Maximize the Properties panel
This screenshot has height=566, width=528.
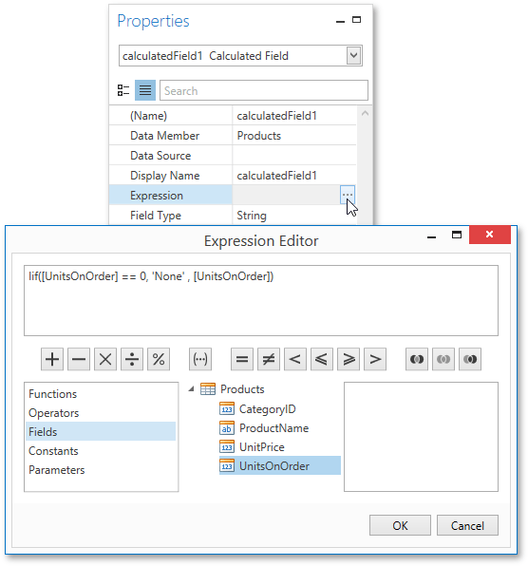[x=356, y=20]
